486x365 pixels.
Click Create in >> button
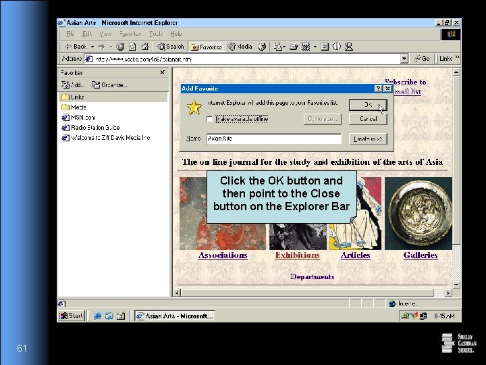pyautogui.click(x=368, y=139)
